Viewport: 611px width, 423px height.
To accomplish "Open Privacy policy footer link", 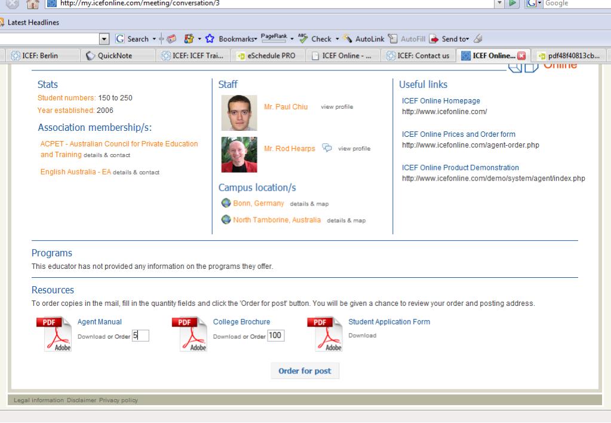I will [x=118, y=400].
